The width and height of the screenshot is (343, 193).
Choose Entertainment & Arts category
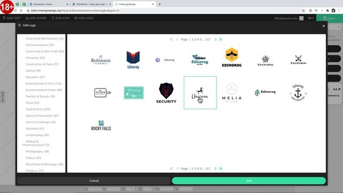coord(43,84)
